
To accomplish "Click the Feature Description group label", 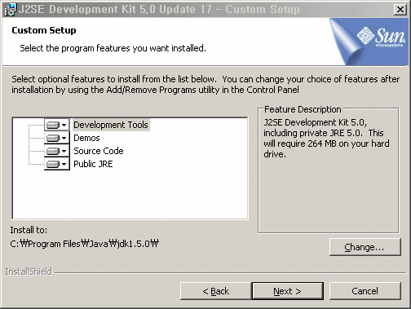I will point(303,109).
